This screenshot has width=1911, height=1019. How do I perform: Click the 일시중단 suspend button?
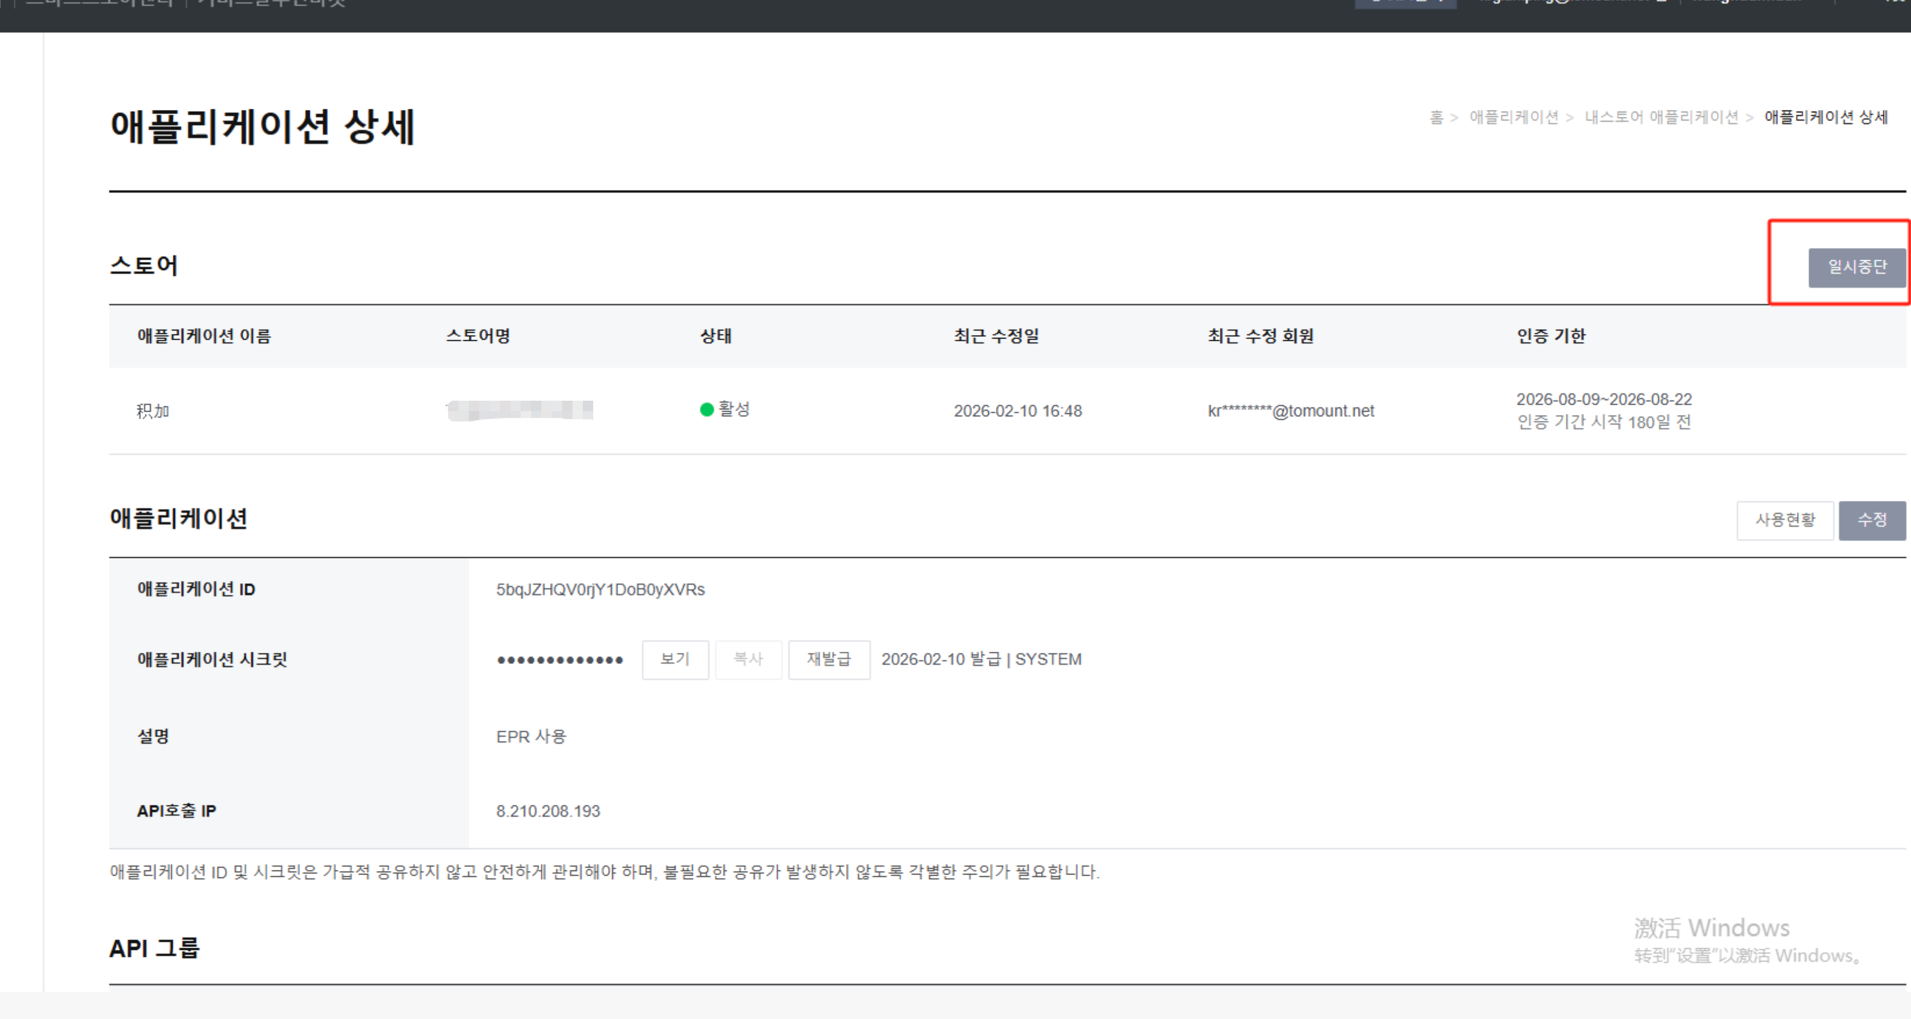pos(1856,267)
